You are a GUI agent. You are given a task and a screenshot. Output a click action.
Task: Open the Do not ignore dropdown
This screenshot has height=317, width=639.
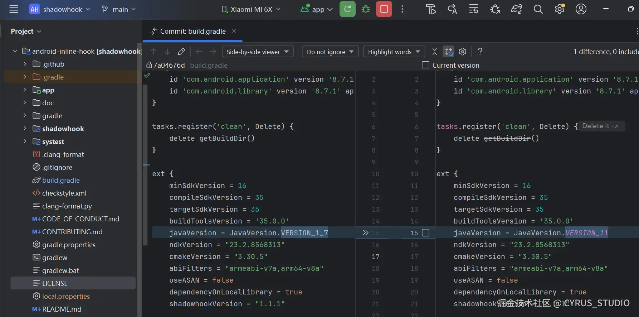tap(330, 52)
